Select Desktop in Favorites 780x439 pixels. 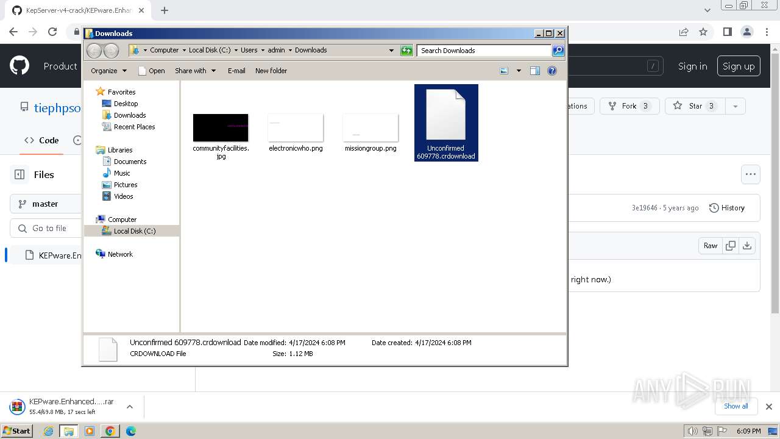point(126,104)
